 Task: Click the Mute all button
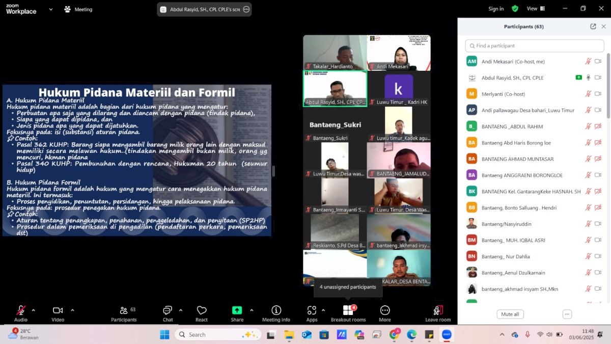[x=510, y=314]
